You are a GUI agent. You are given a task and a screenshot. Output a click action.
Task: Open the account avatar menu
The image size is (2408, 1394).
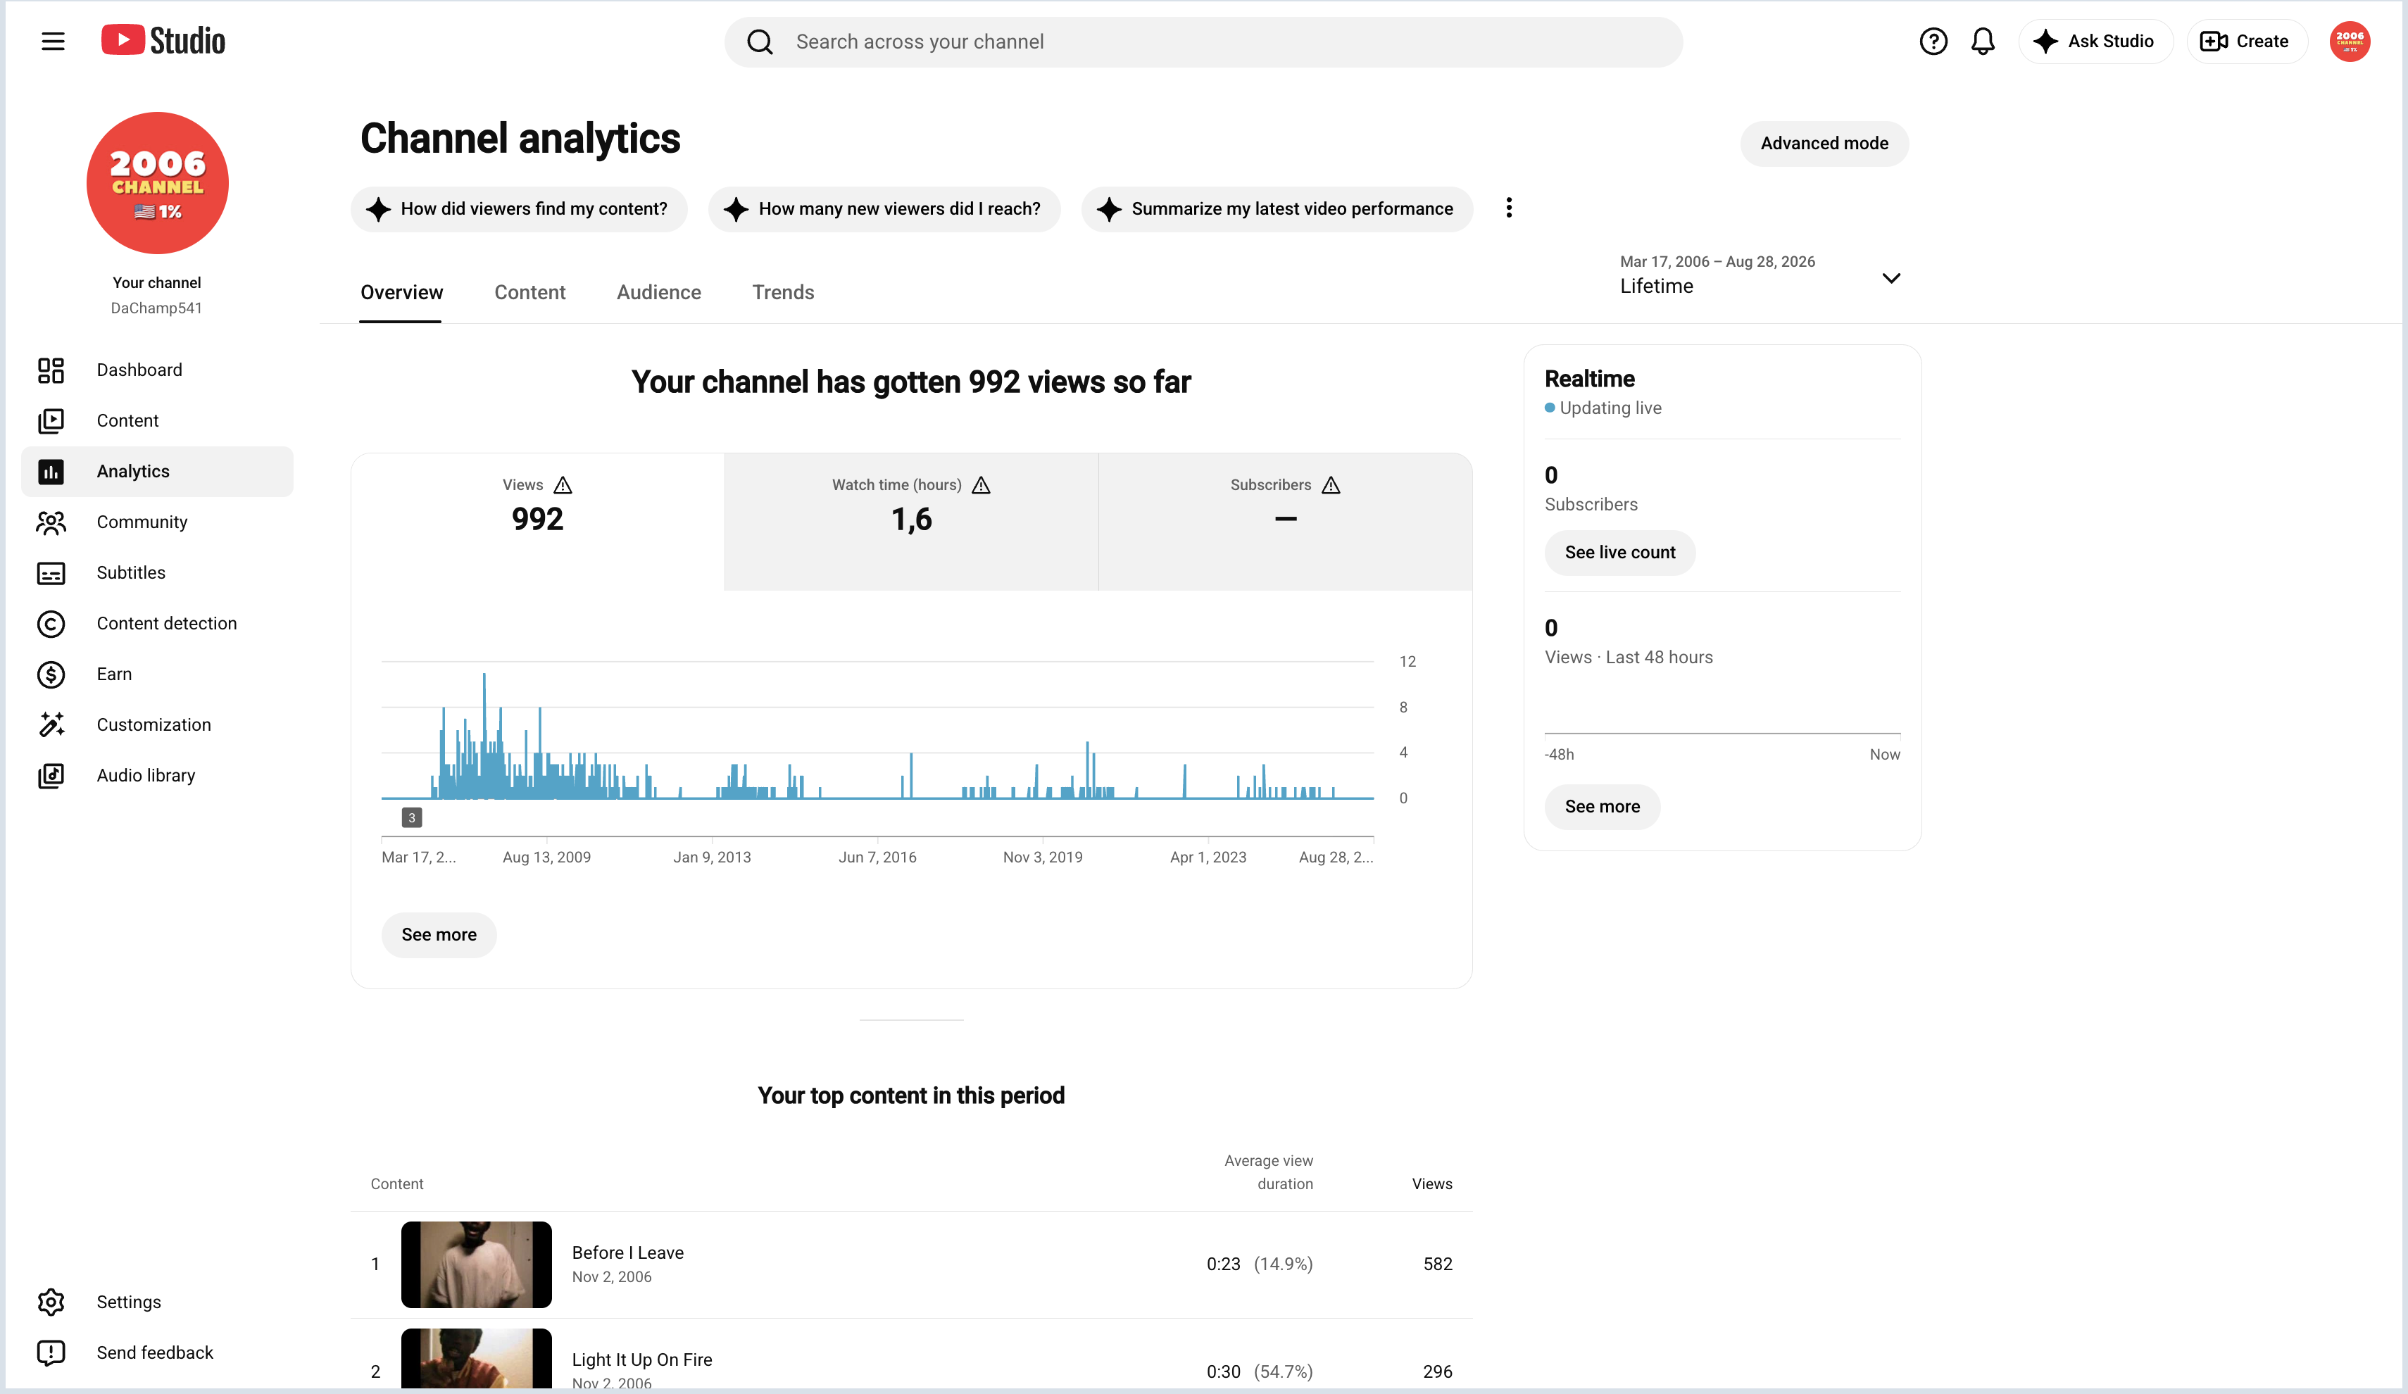click(2349, 41)
